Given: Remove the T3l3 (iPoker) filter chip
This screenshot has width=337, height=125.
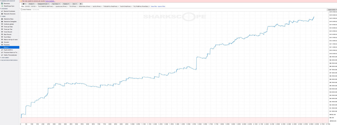Looking at the screenshot, I should (77, 6).
